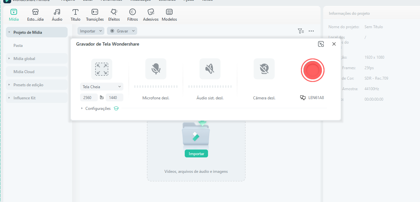Click the green Importar button
The height and width of the screenshot is (202, 420).
[196, 153]
